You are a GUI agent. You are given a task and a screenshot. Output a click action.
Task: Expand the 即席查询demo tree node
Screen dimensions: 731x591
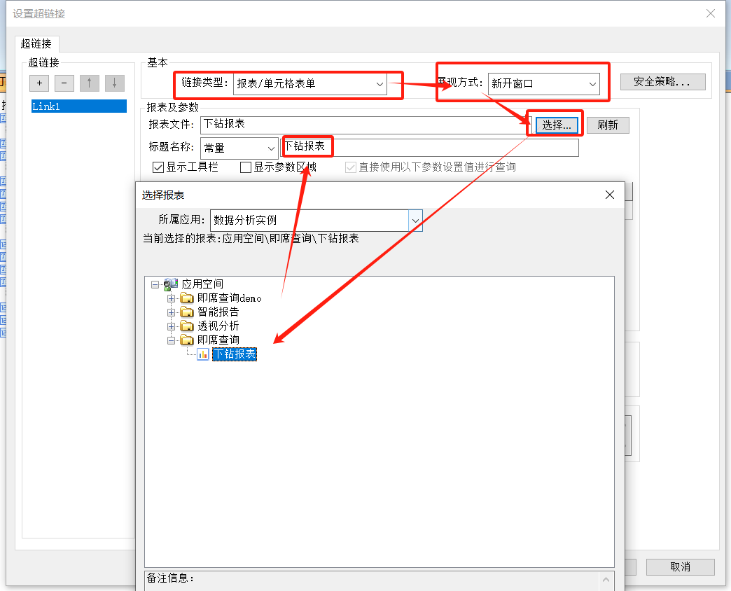[172, 298]
